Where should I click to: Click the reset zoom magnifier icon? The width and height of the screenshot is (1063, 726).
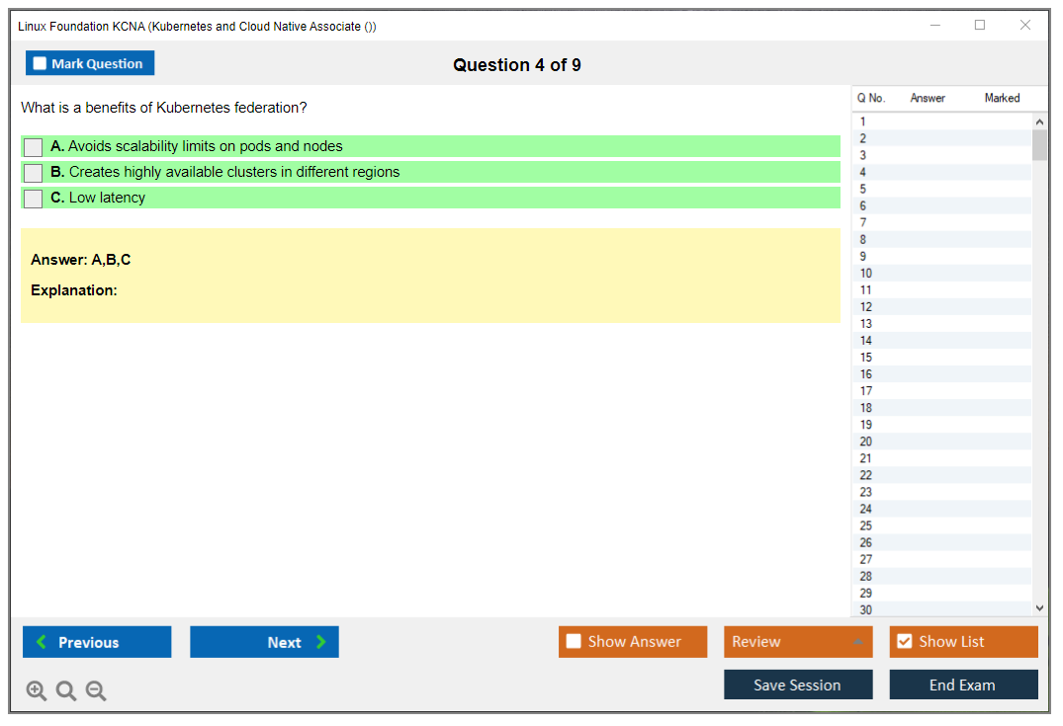66,691
